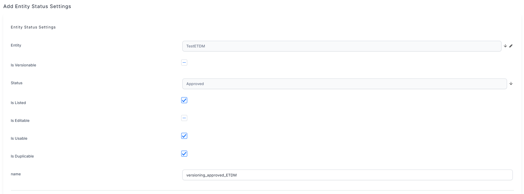
Task: Click the Is Duplicable label text
Action: click(22, 156)
